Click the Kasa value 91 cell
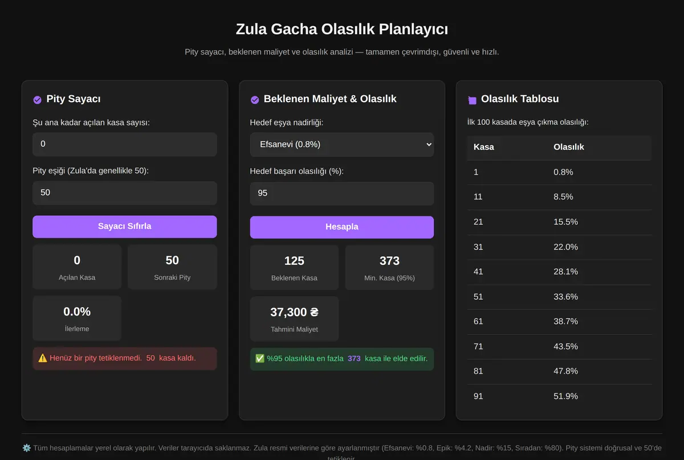684x460 pixels. [x=507, y=397]
